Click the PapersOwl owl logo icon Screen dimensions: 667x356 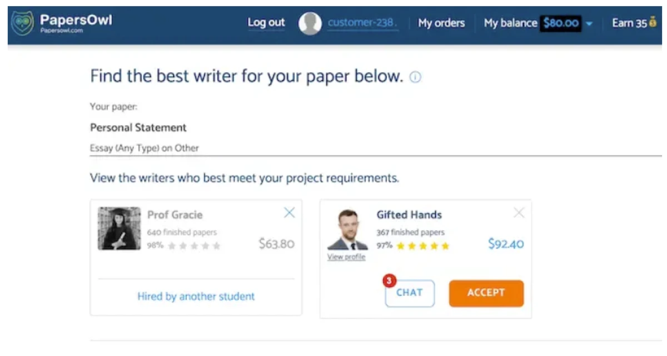pos(22,23)
